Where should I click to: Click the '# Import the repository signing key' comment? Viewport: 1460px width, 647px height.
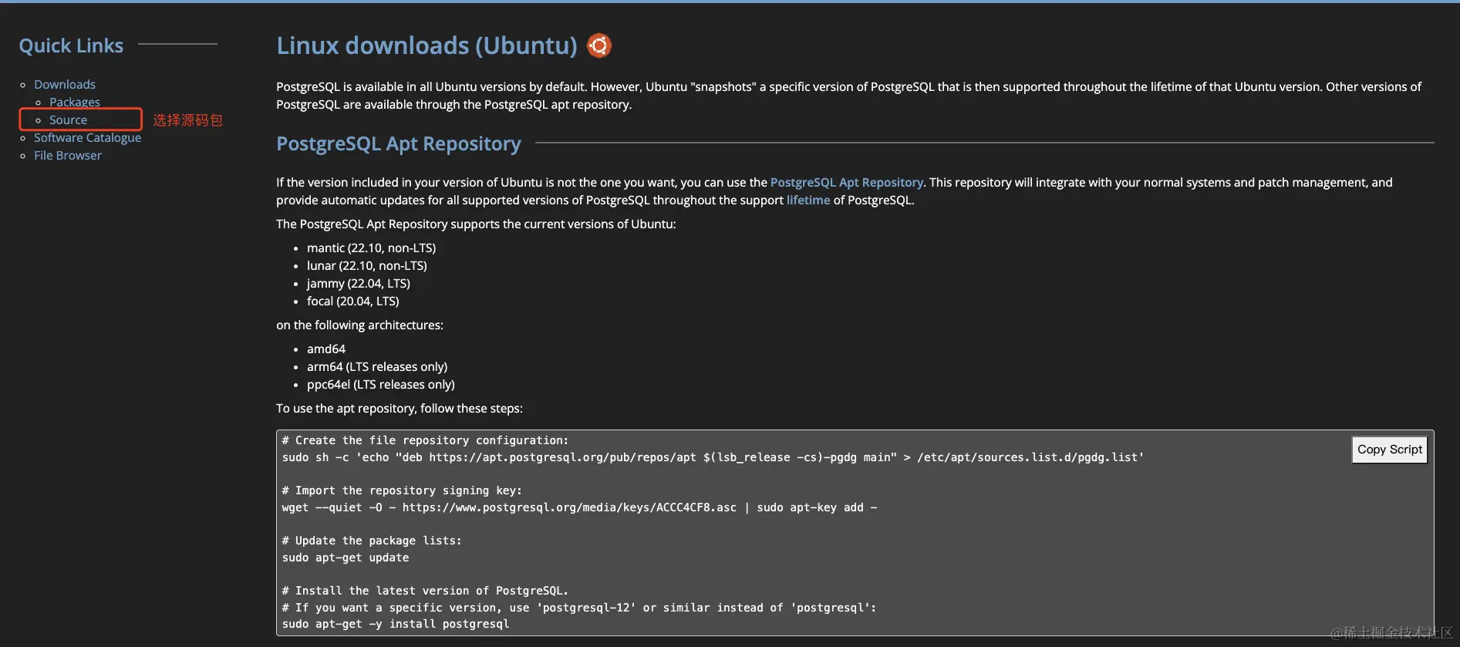click(x=402, y=490)
